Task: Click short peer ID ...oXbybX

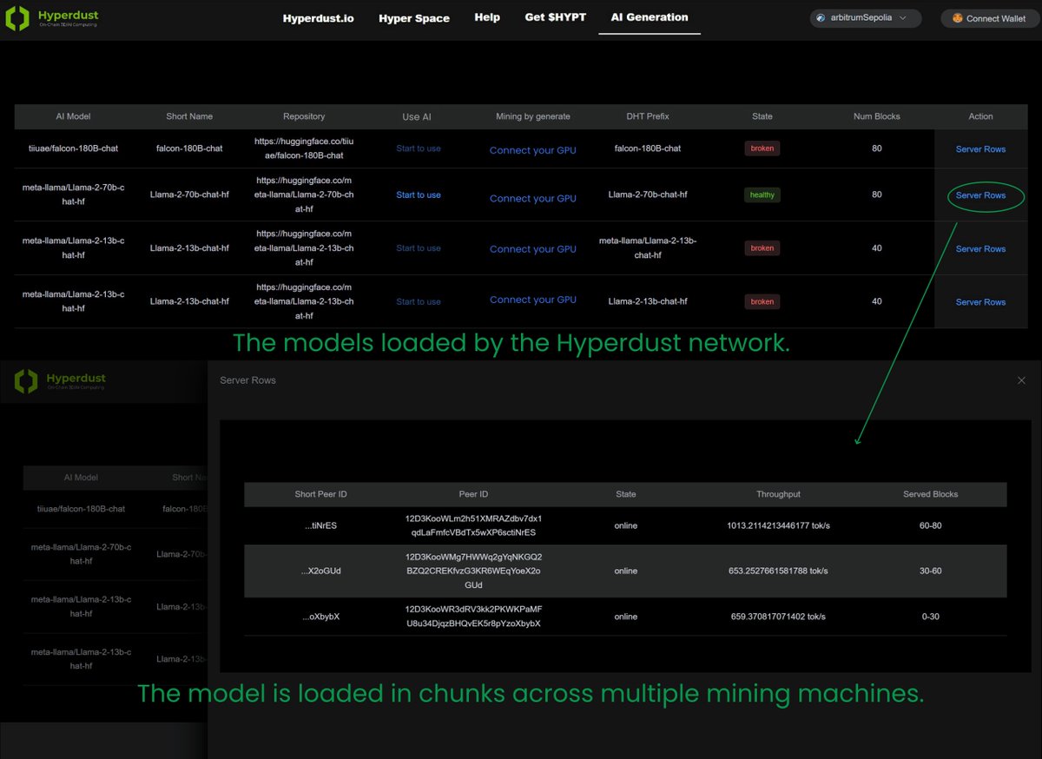Action: (320, 617)
